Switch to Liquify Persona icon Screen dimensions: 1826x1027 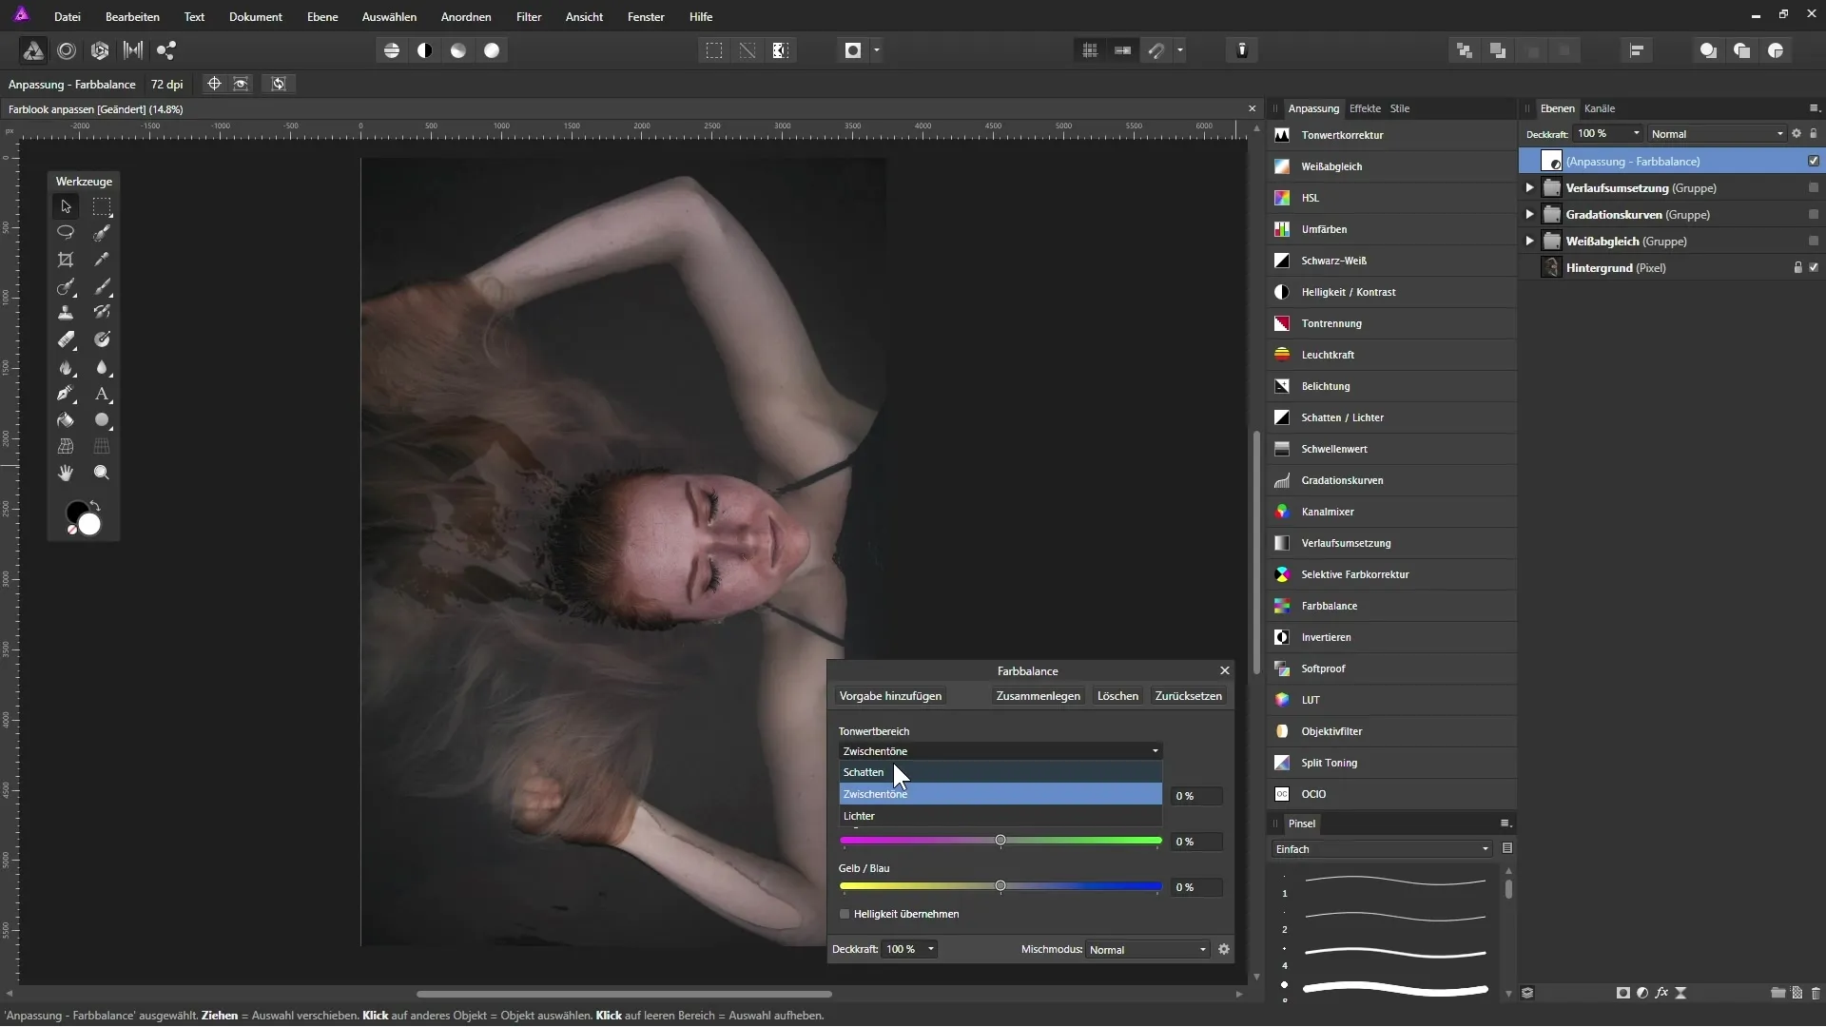[67, 50]
